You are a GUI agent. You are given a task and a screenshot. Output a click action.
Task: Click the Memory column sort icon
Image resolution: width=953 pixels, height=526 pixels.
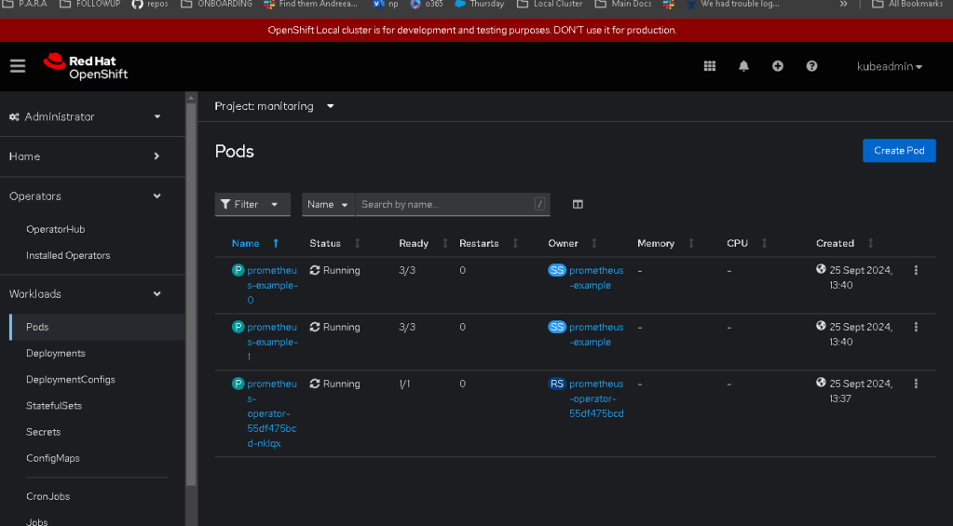coord(691,243)
